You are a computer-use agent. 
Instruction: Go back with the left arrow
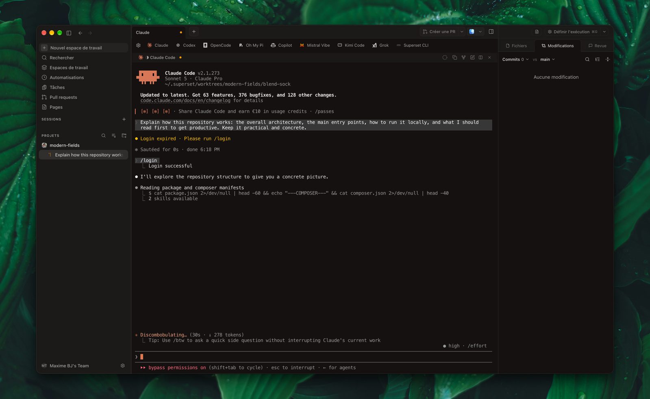coord(80,33)
